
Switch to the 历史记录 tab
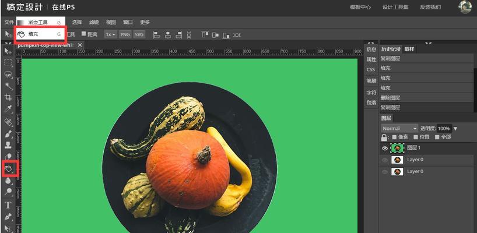point(391,49)
